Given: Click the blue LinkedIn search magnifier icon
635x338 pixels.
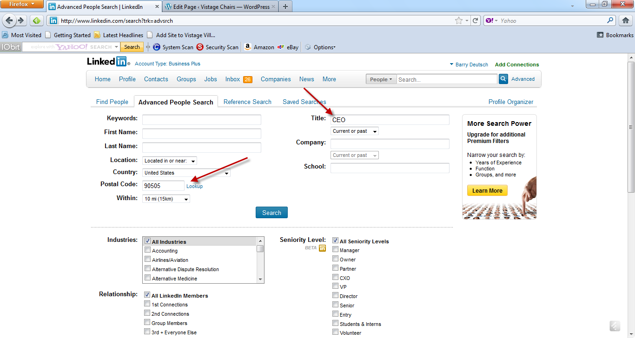Looking at the screenshot, I should pos(503,79).
